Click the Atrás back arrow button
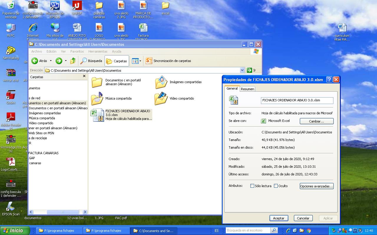 click(x=39, y=61)
